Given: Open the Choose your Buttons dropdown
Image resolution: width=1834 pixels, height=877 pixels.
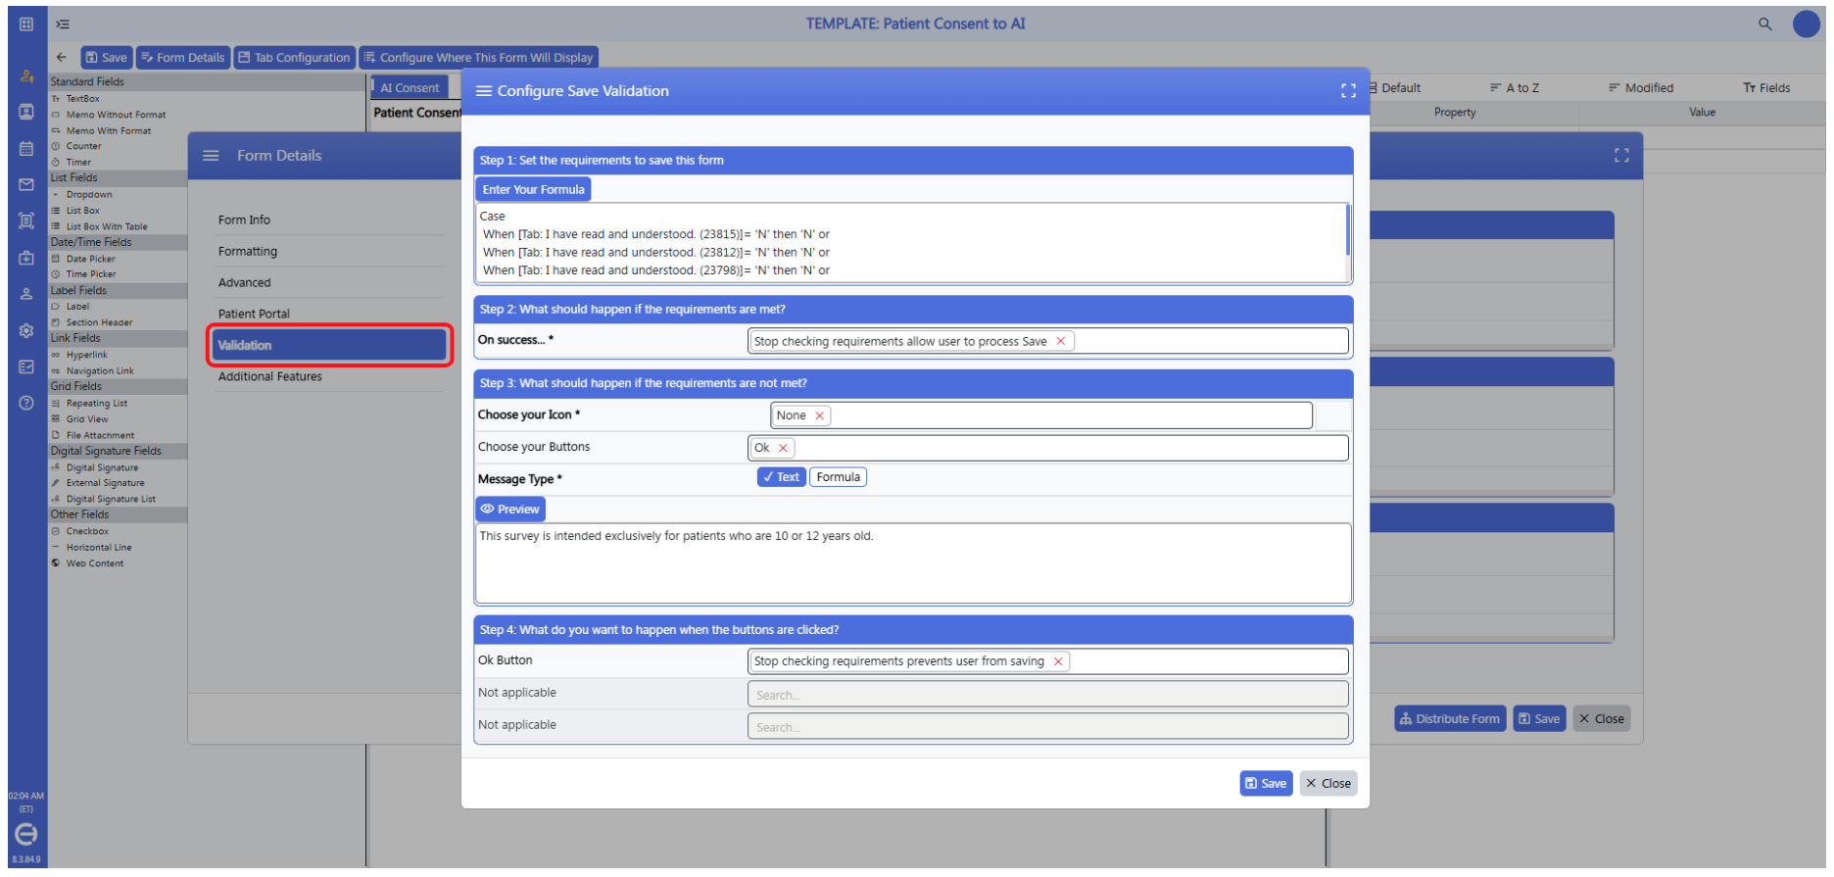Looking at the screenshot, I should click(1047, 448).
